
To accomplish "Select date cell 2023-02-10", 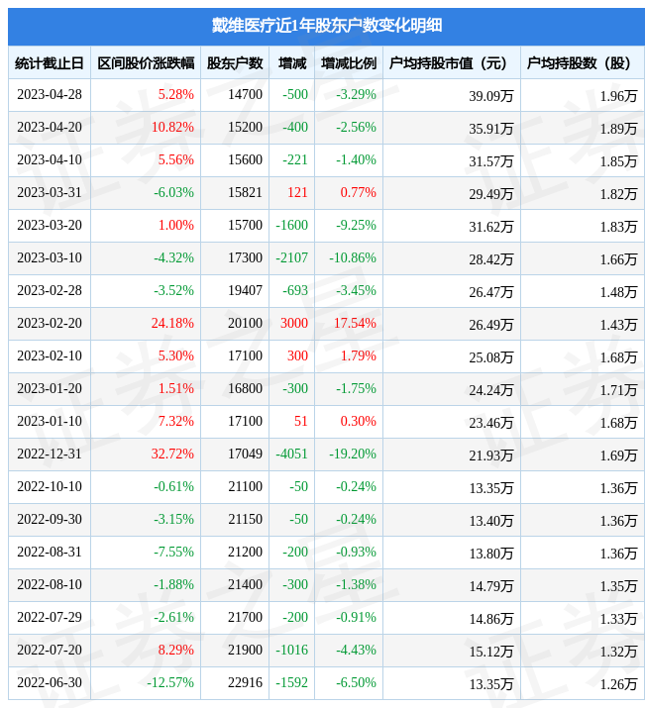I will [x=50, y=355].
